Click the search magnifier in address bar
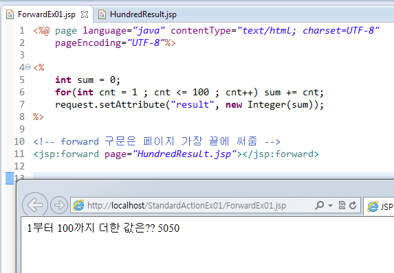 (x=320, y=205)
